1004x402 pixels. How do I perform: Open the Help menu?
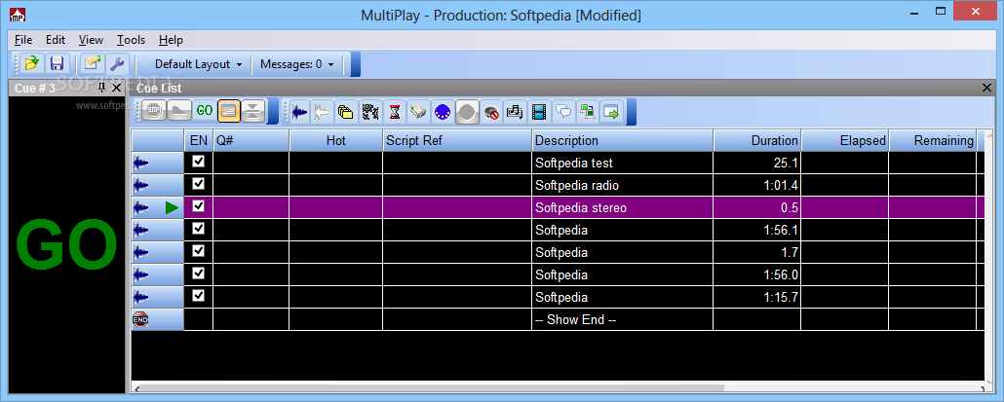171,40
